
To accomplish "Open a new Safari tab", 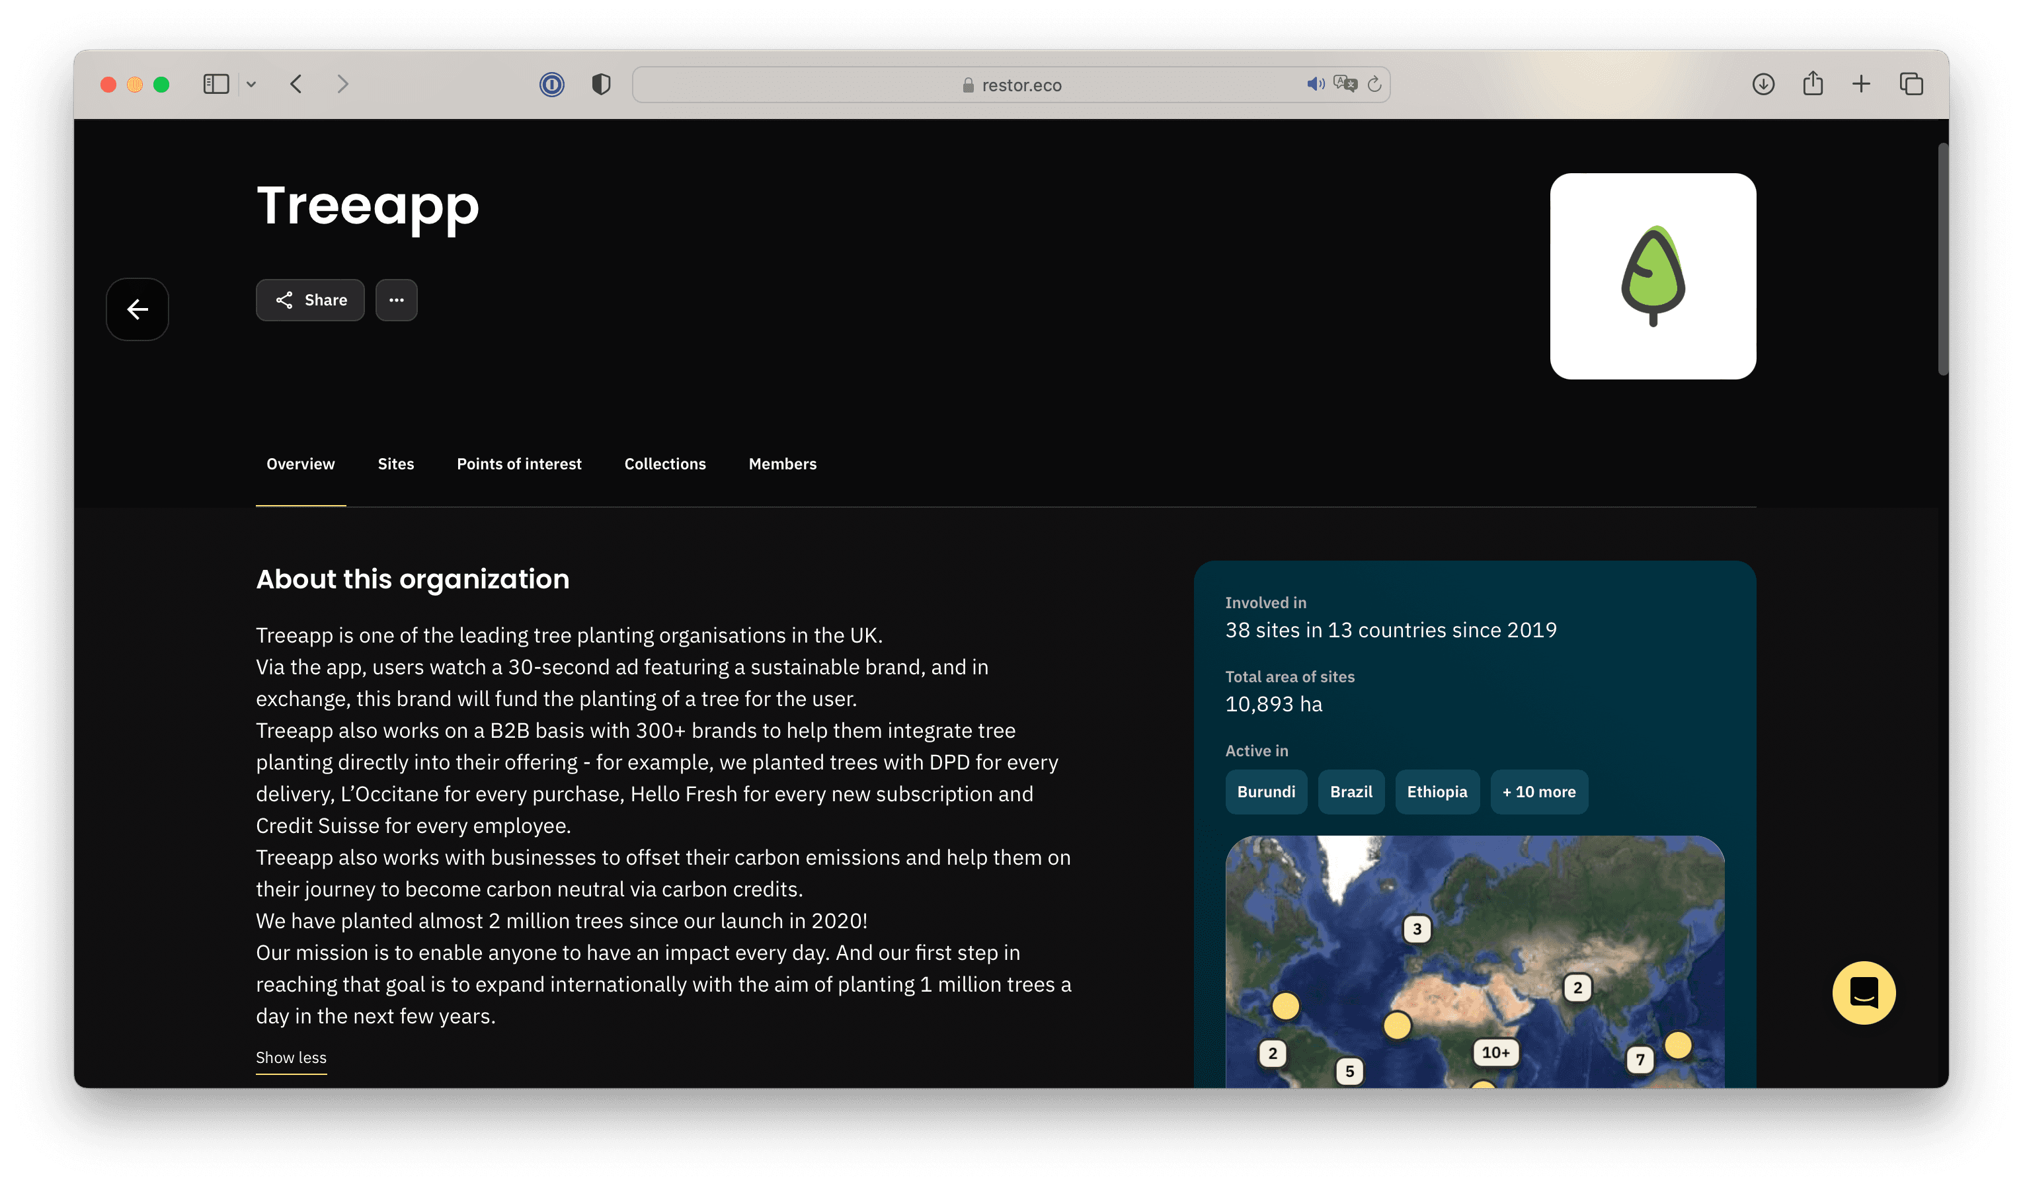I will point(1861,85).
